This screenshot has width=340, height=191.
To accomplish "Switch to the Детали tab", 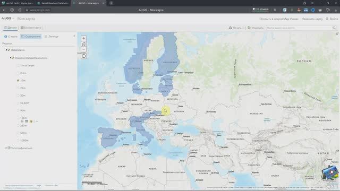I will point(11,28).
